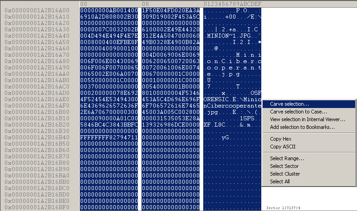Choose 'Copy Hex' from the context menu
Screen dimensions: 357x211
[282, 139]
